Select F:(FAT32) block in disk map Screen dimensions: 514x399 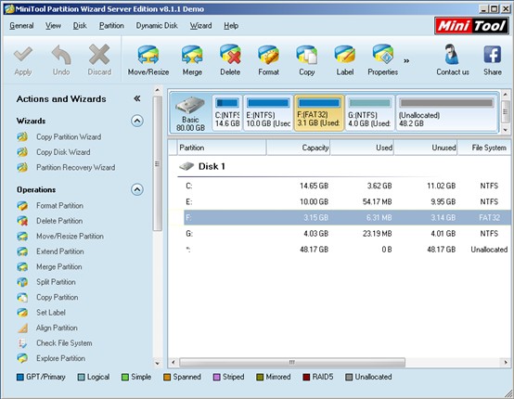(x=319, y=113)
